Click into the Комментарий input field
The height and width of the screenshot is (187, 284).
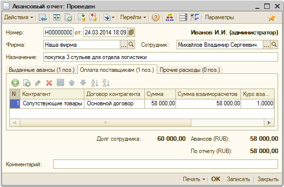click(x=166, y=164)
